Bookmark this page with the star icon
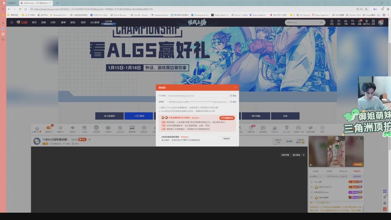Screen dimensions: 391x220 (x=366, y=9)
